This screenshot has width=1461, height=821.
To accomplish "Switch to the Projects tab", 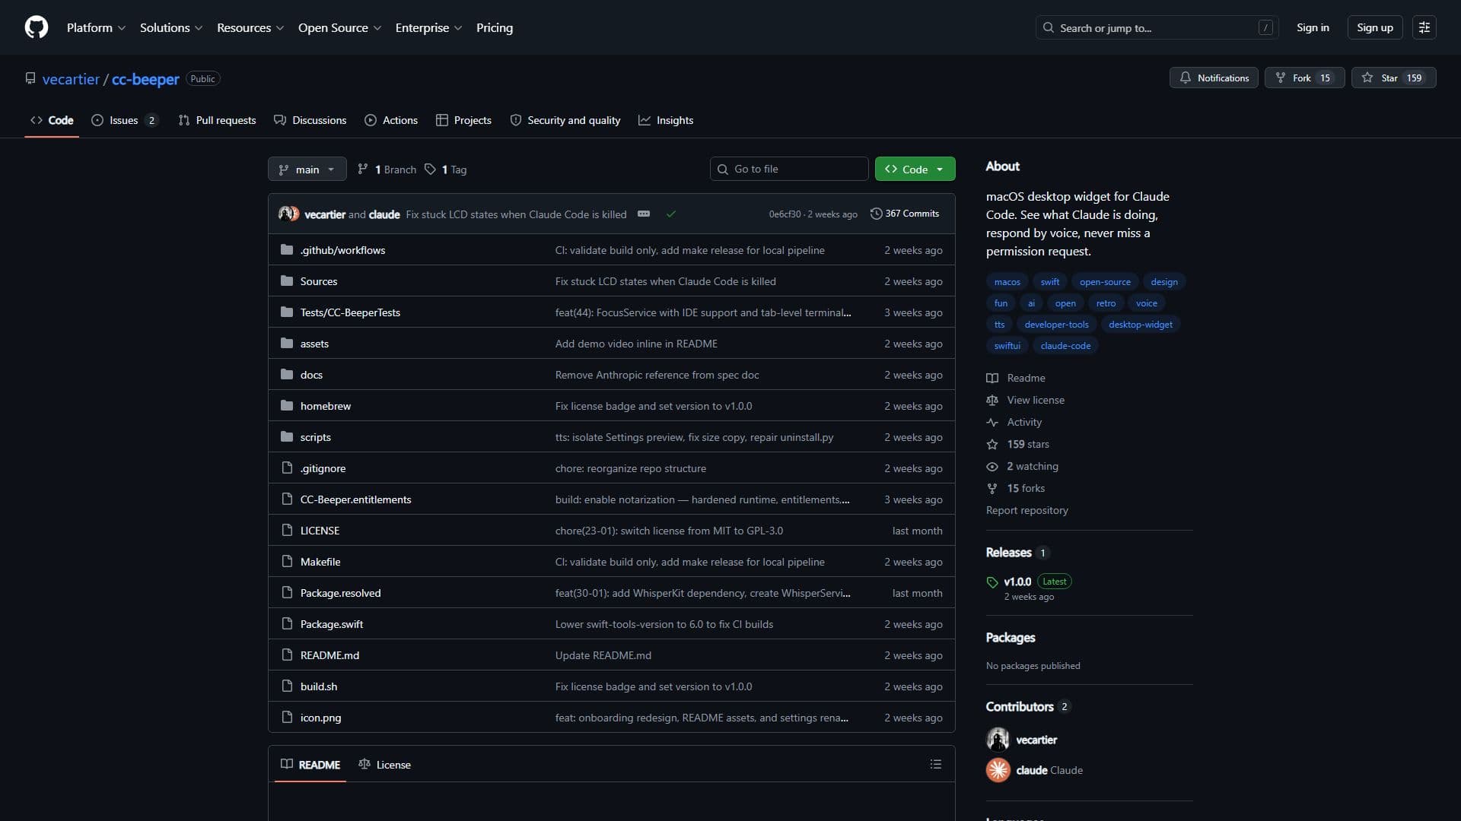I will [x=463, y=120].
